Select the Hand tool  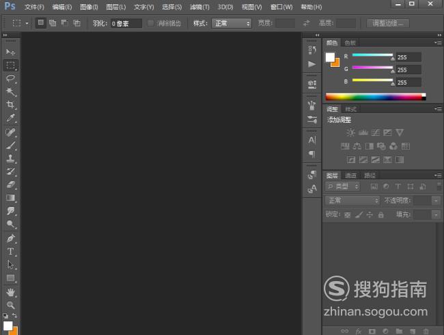pyautogui.click(x=11, y=292)
